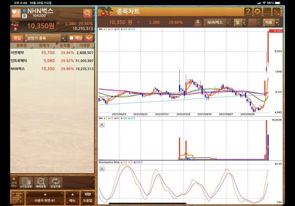Open 매매동향 trading trend icon

(41, 183)
